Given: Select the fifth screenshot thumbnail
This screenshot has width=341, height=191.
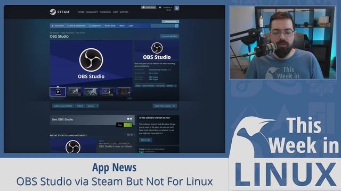Looking at the screenshot, I should [x=124, y=92].
